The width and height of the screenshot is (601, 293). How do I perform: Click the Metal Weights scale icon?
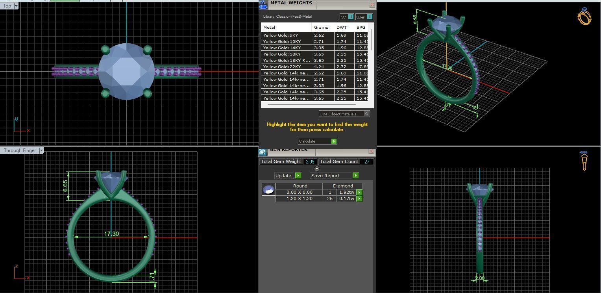pyautogui.click(x=263, y=4)
